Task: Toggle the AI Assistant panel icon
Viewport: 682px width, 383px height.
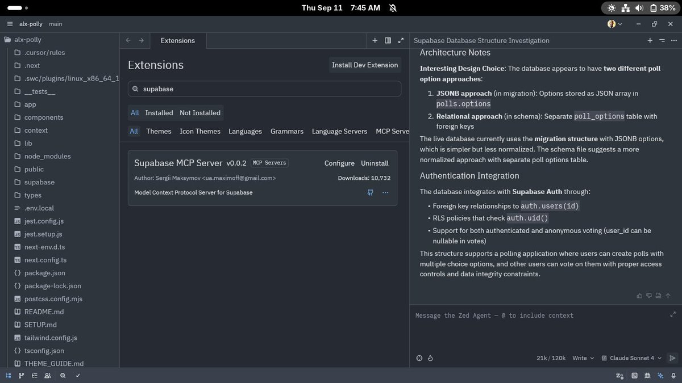Action: [x=660, y=376]
